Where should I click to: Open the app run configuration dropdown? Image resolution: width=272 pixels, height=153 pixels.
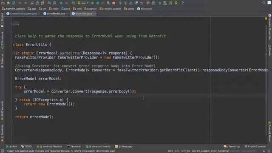click(x=83, y=3)
